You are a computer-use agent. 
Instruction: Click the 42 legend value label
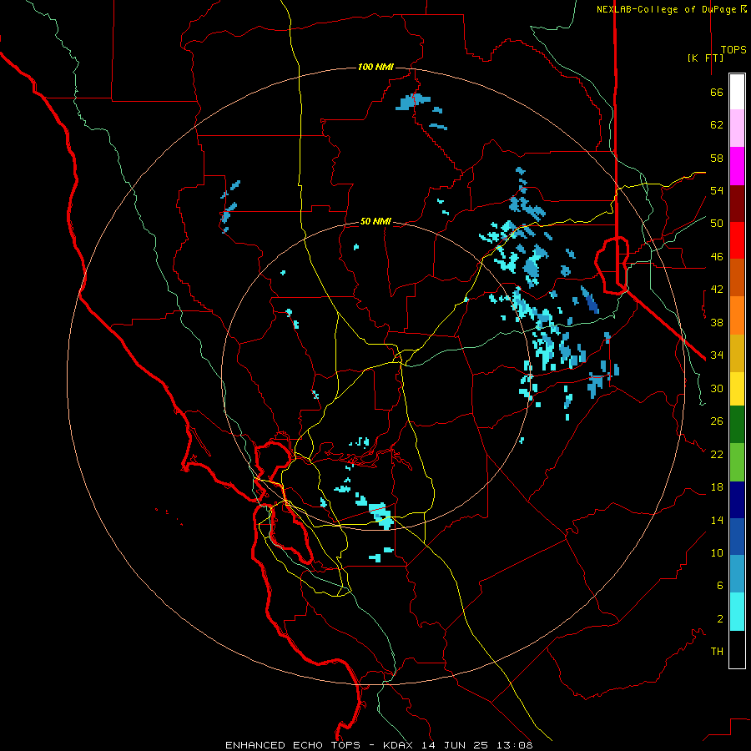tap(717, 289)
